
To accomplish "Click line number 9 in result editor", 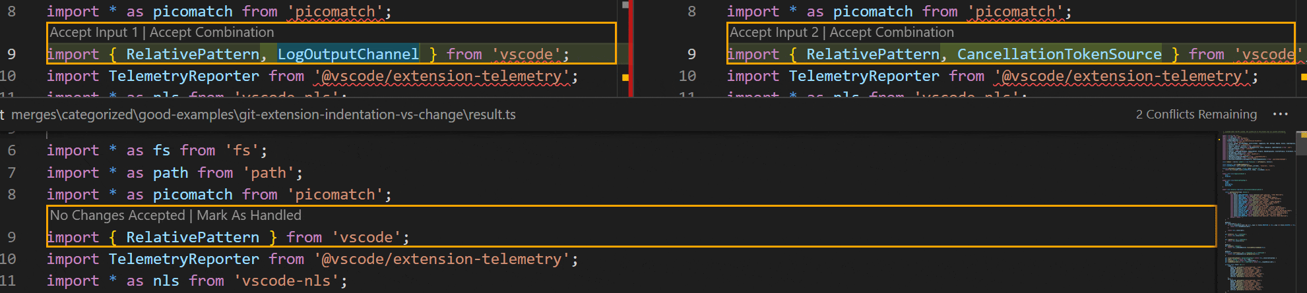I will point(12,237).
